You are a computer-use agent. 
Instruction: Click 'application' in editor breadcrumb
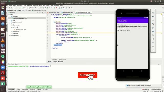tap(62, 59)
